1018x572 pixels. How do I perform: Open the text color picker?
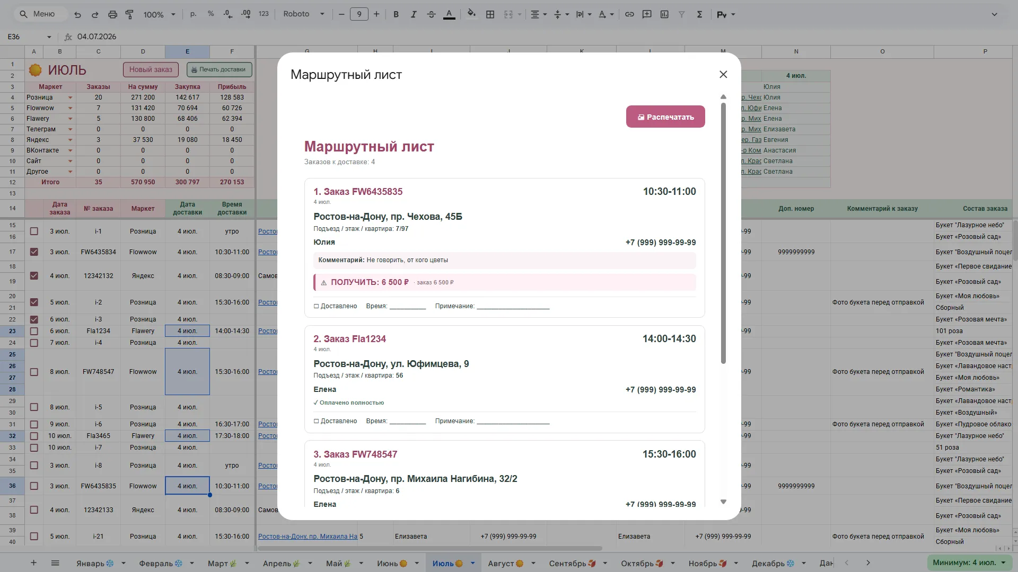pyautogui.click(x=449, y=14)
